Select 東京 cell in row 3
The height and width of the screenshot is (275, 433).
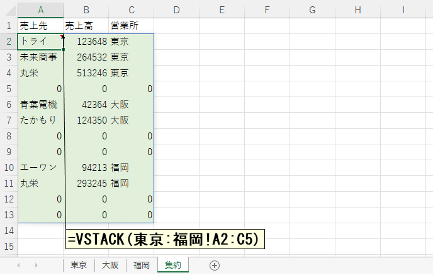point(132,57)
